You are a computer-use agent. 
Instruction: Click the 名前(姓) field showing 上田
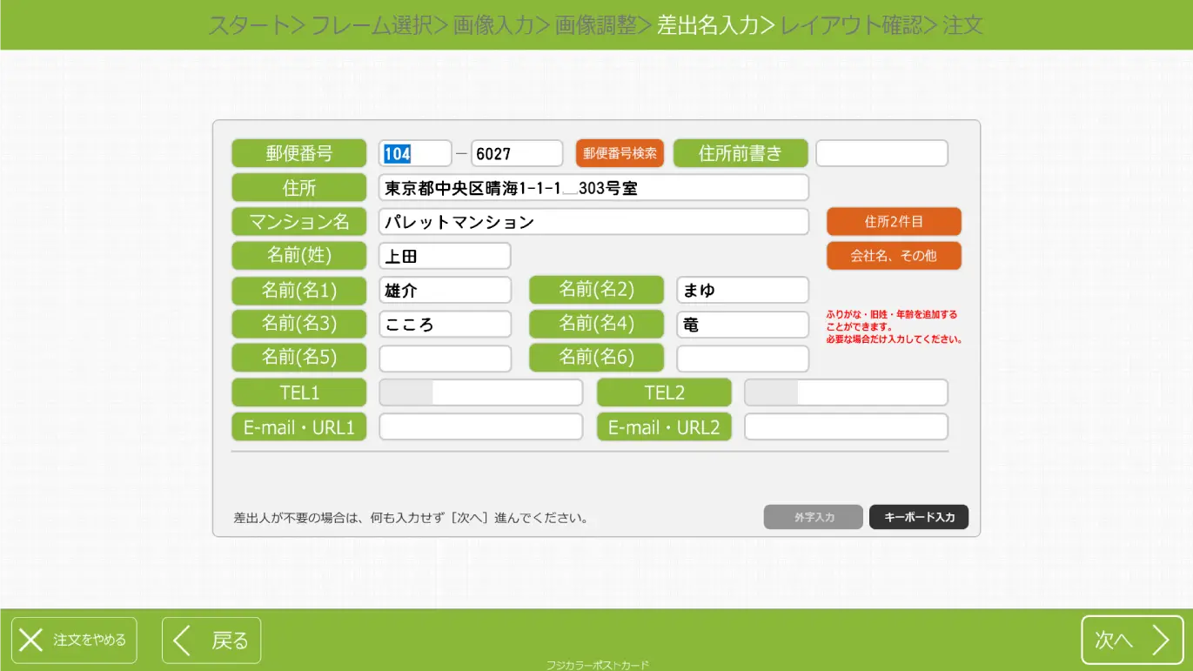pyautogui.click(x=445, y=255)
